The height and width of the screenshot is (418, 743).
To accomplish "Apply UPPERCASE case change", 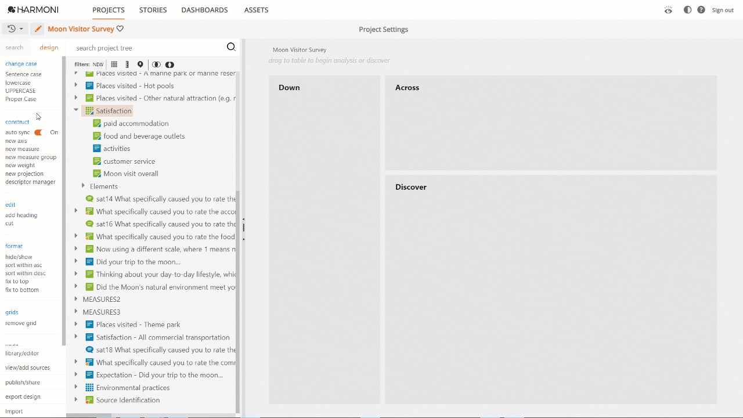I will 20,91.
